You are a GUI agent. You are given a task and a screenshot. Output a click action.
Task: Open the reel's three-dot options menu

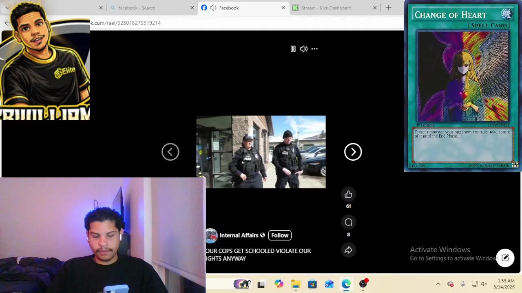(314, 49)
